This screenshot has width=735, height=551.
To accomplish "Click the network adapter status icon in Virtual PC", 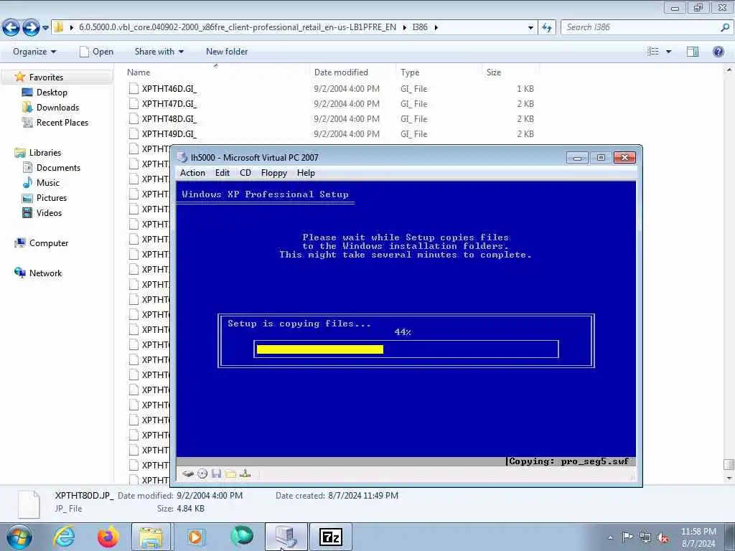I will point(245,474).
